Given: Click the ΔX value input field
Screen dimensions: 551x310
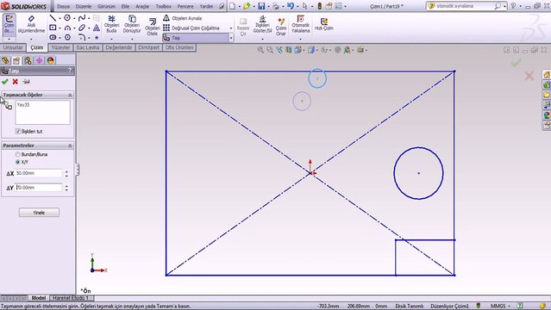Looking at the screenshot, I should coord(39,173).
